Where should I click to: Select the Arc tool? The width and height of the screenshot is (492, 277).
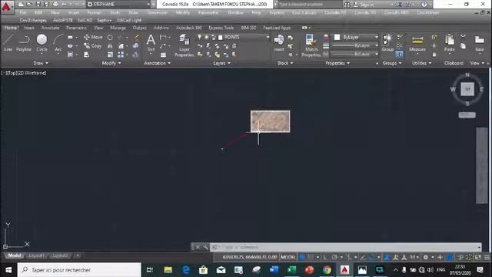click(58, 43)
